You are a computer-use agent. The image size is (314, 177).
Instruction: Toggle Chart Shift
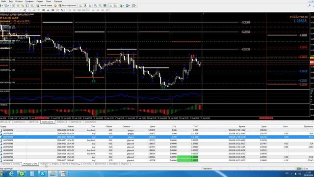tap(116, 5)
